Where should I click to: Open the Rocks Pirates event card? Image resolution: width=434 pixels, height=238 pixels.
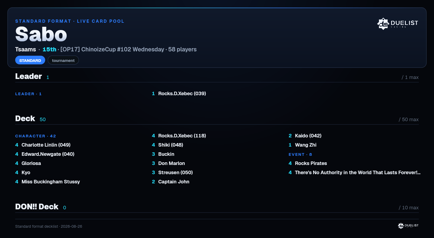(x=308, y=163)
